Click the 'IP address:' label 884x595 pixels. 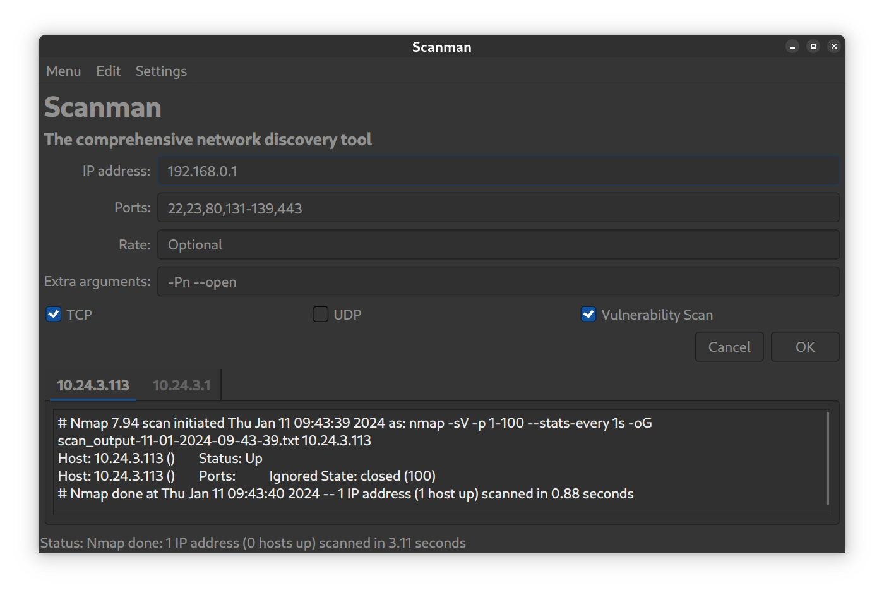[x=116, y=171]
